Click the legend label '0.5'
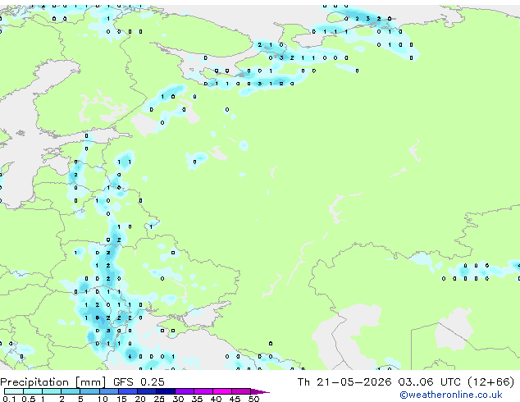 pos(29,399)
